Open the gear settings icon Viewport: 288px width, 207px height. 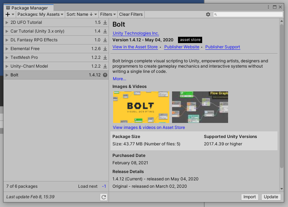pyautogui.click(x=208, y=14)
